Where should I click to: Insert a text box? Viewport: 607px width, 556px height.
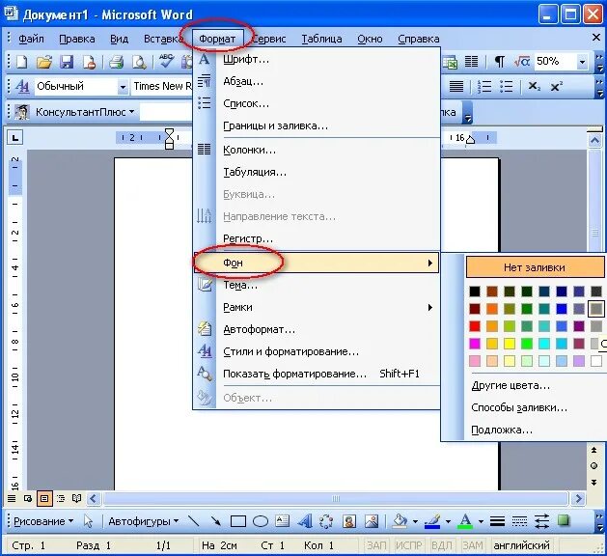pos(282,520)
